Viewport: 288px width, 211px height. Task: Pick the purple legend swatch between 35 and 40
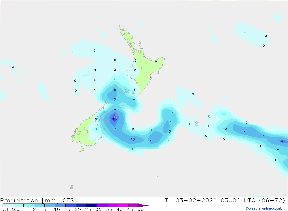click(112, 205)
